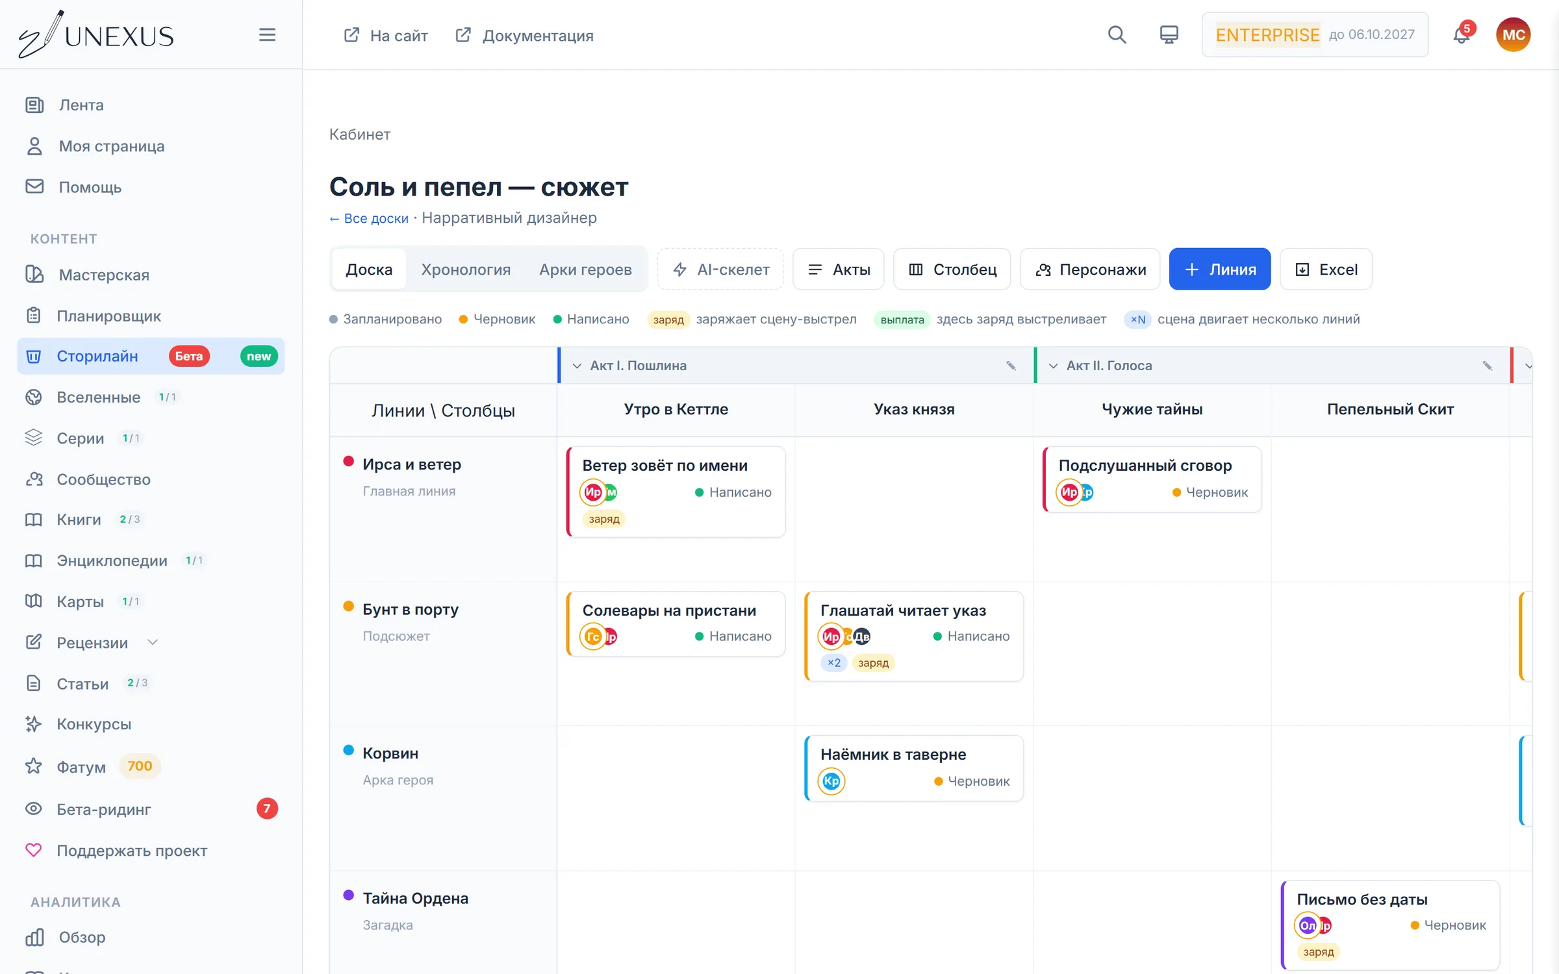Switch to the Хронология tab
Screen dimensions: 1559x974
pos(466,269)
